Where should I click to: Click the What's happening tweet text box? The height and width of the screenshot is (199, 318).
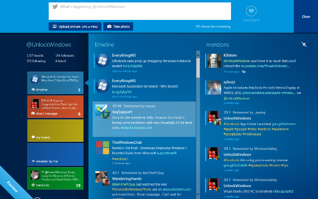click(x=140, y=11)
